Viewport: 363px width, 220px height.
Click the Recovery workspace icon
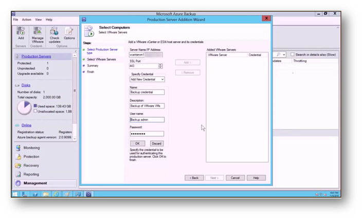(19, 166)
